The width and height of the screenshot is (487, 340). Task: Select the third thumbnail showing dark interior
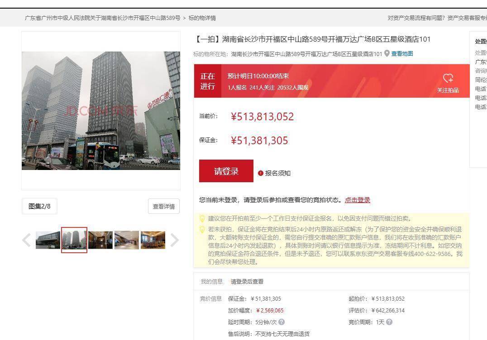[100, 240]
